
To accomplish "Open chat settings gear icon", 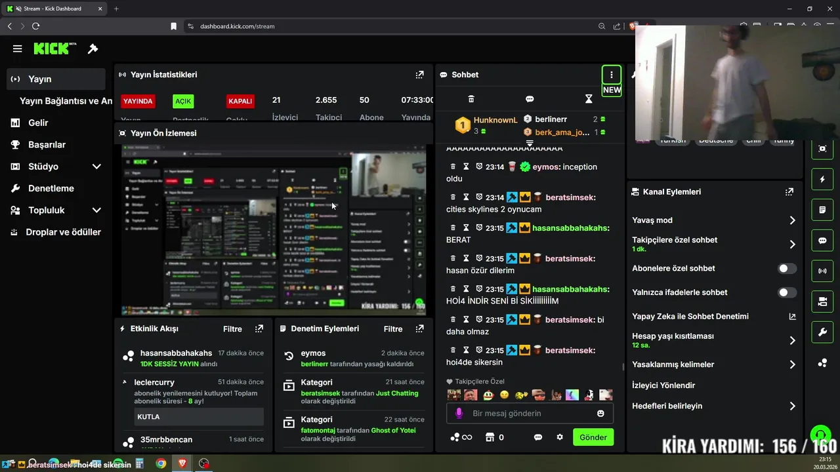I will [560, 437].
